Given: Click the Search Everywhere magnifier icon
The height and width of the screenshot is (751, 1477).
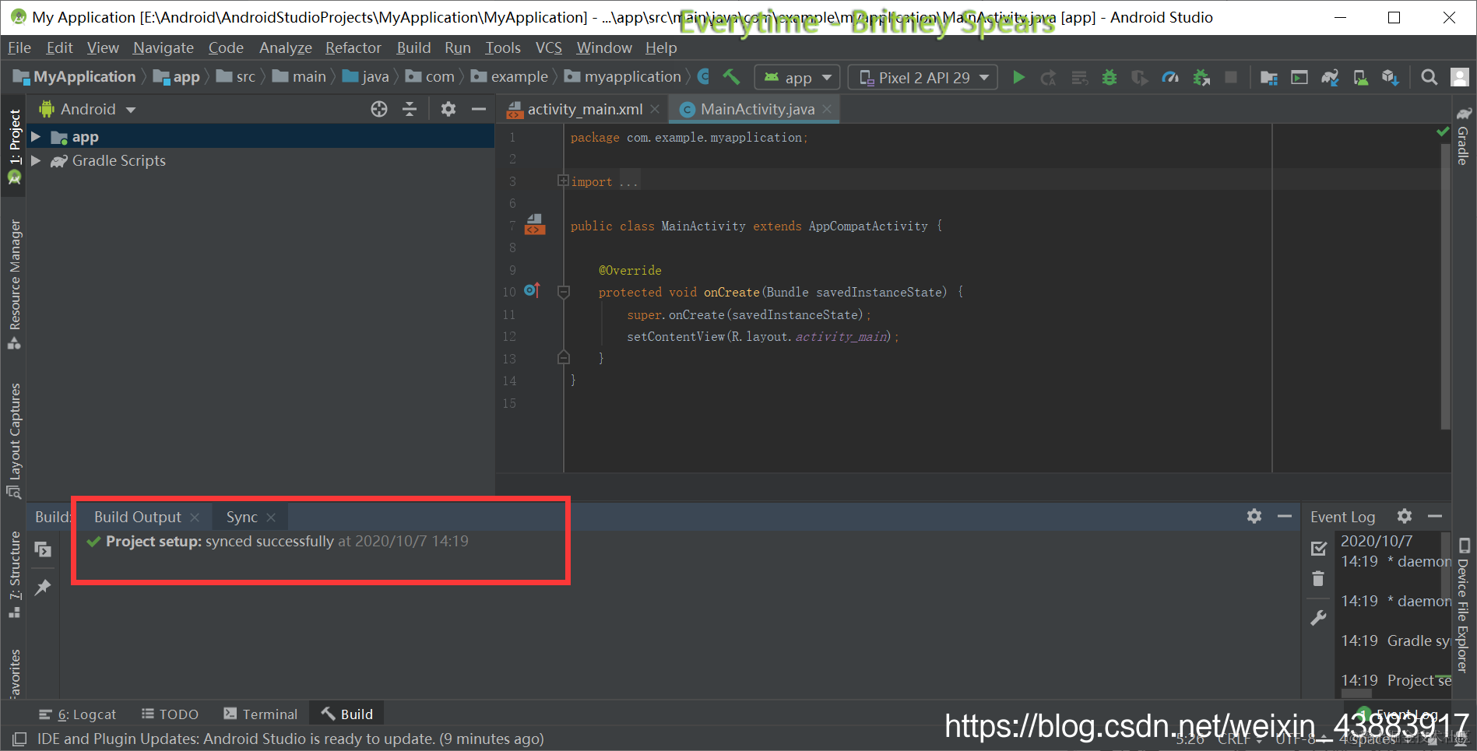Looking at the screenshot, I should (1430, 77).
